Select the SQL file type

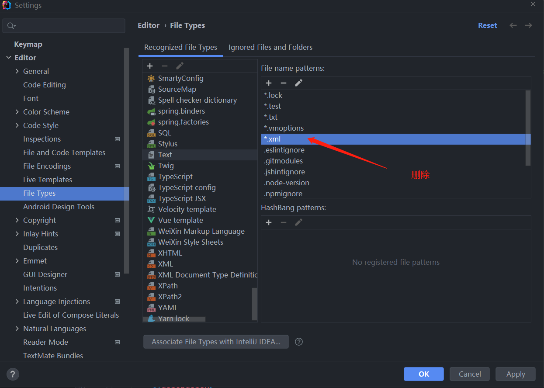(x=200, y=133)
